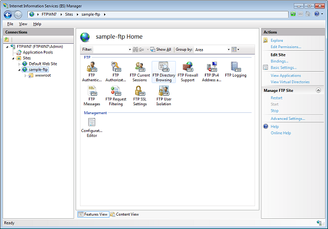
Task: Open the File menu
Action: click(x=10, y=24)
